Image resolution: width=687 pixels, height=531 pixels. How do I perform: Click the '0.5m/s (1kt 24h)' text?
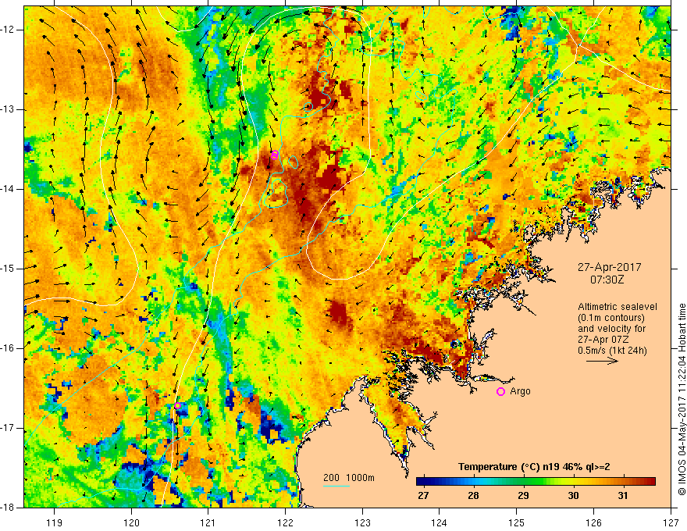coord(612,351)
